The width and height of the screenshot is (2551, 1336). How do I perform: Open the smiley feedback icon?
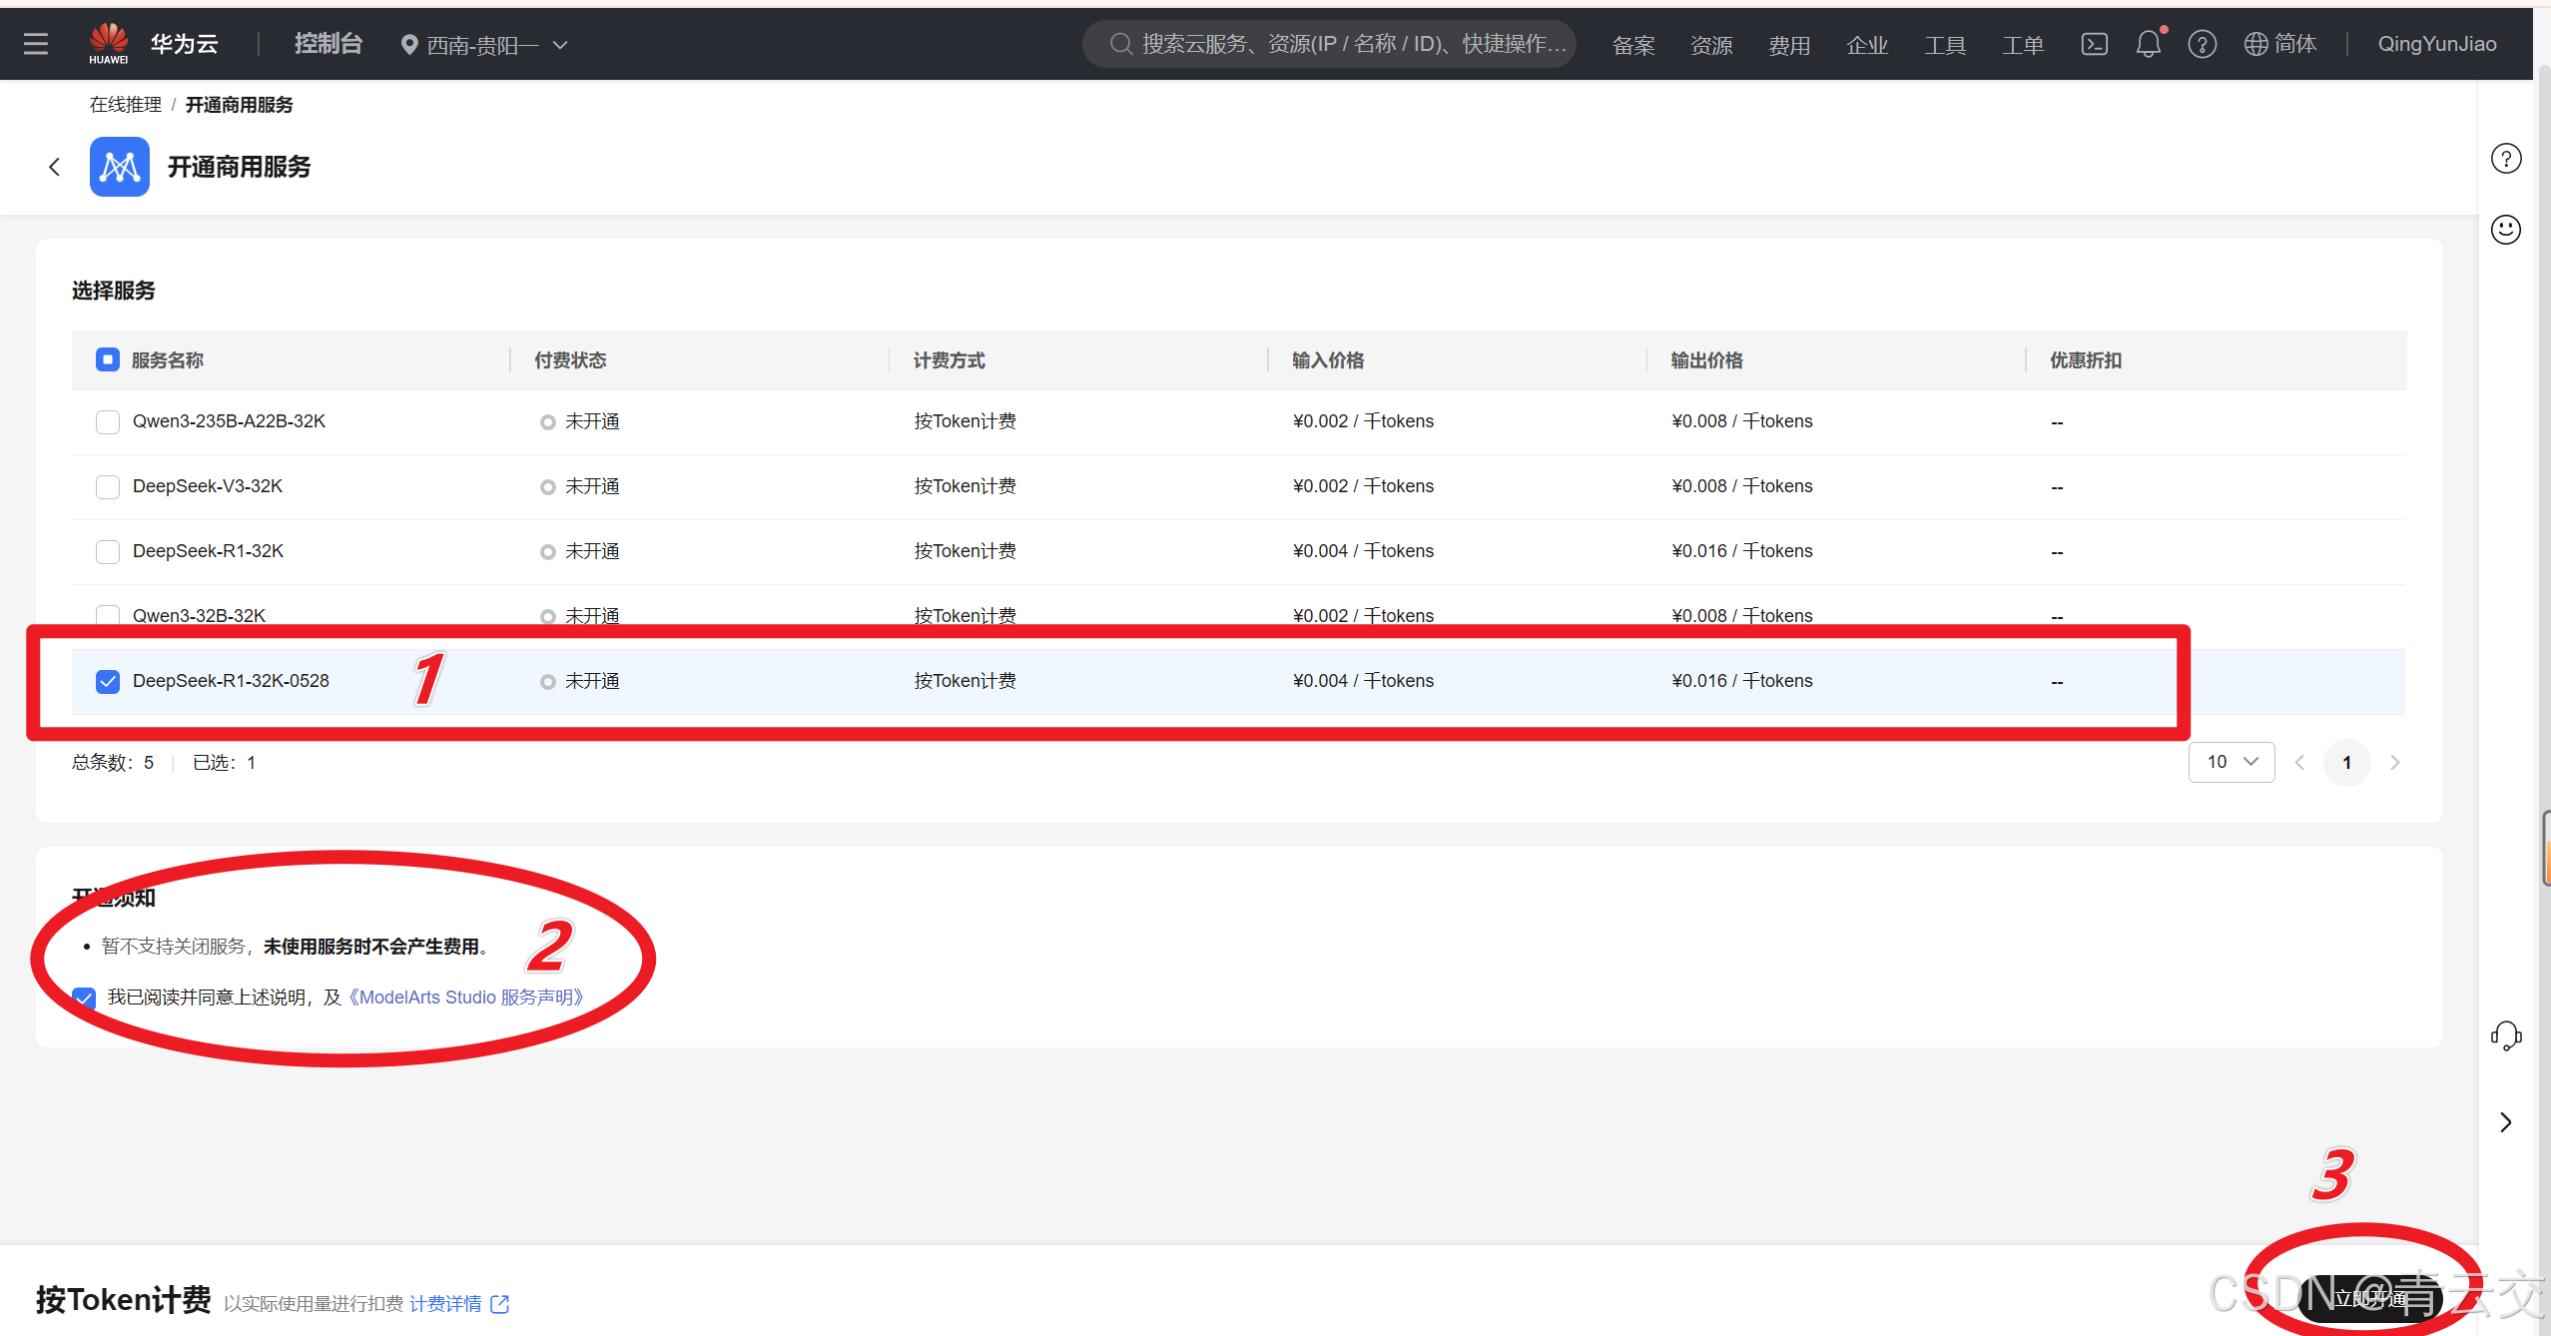pyautogui.click(x=2506, y=230)
